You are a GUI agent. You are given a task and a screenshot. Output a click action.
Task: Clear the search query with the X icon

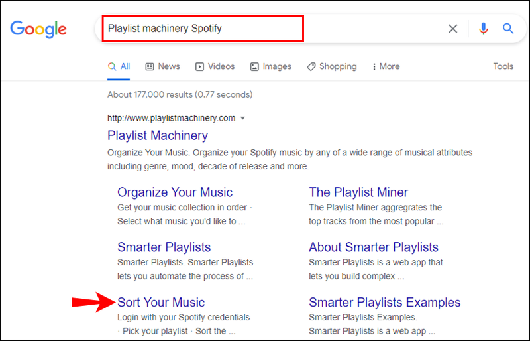point(453,29)
